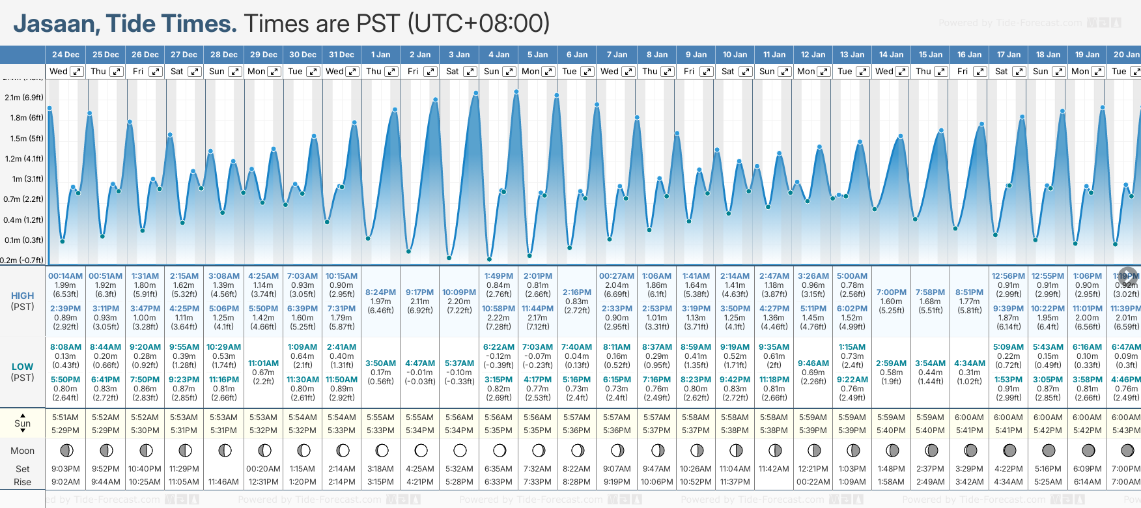Click the moon phase icon for 24 Dec

pyautogui.click(x=66, y=450)
